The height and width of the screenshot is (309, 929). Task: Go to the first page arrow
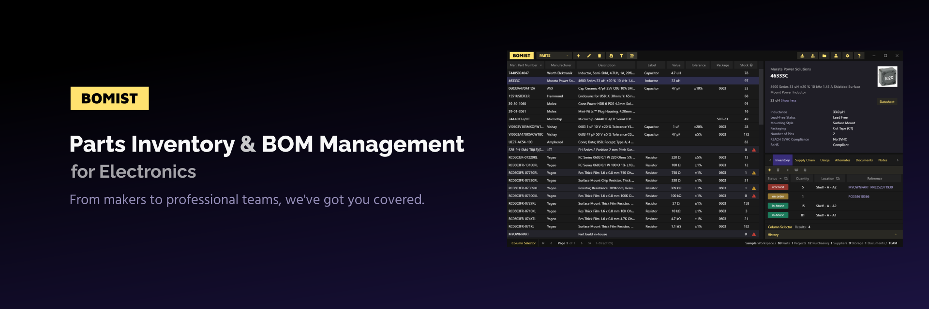tap(543, 243)
